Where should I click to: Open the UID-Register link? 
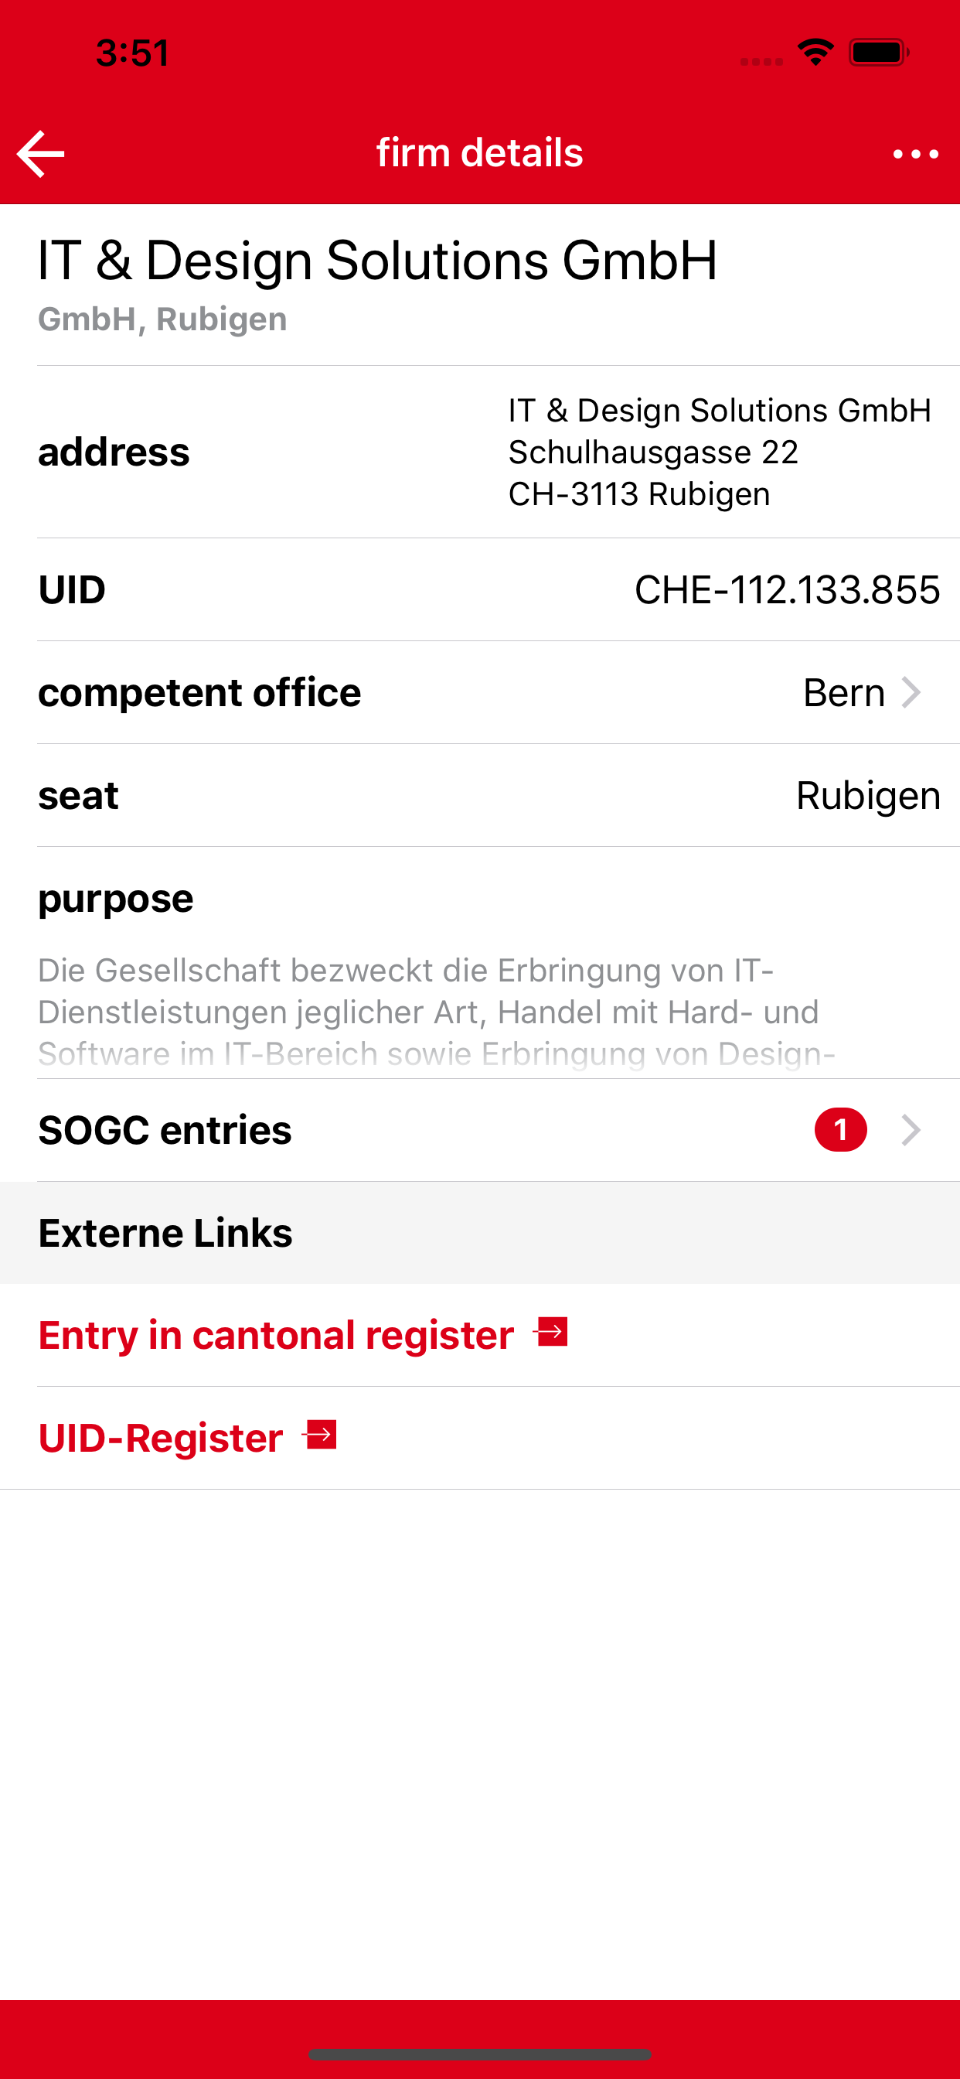click(161, 1437)
